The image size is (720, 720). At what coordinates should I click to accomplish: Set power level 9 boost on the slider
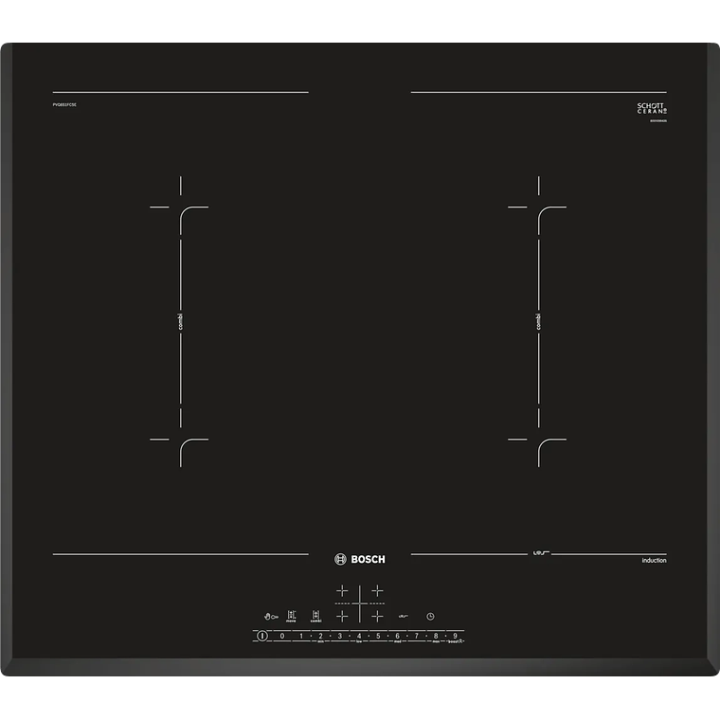(455, 636)
